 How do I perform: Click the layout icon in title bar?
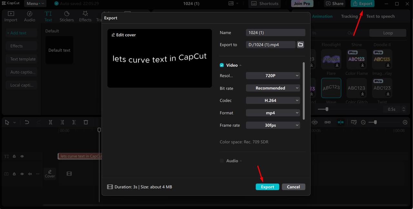click(231, 4)
